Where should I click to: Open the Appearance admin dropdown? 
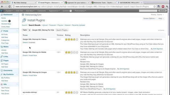54,11
